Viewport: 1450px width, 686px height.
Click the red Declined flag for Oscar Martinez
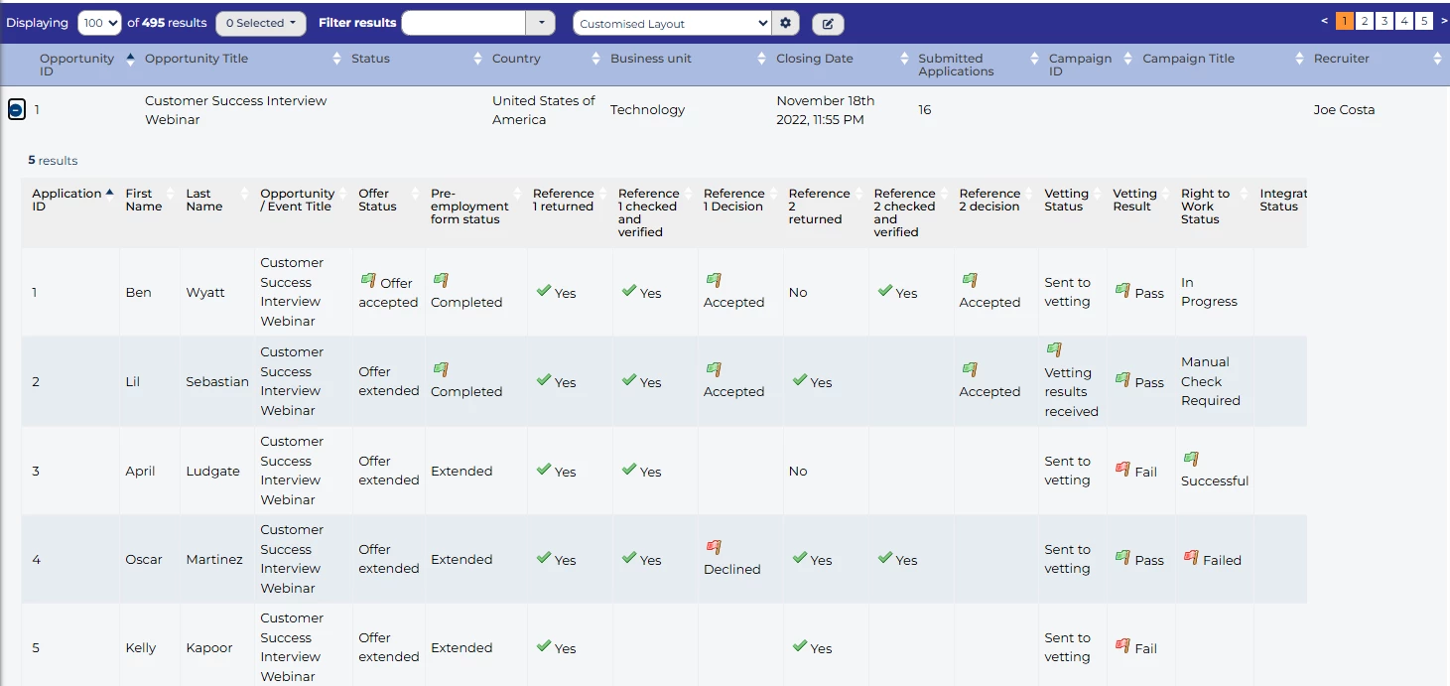pos(714,547)
